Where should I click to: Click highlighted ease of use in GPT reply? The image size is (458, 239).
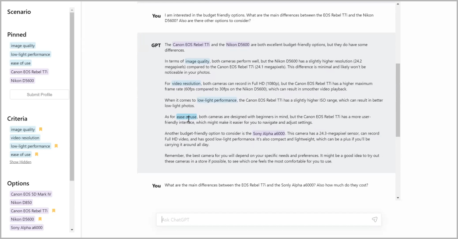coord(186,117)
